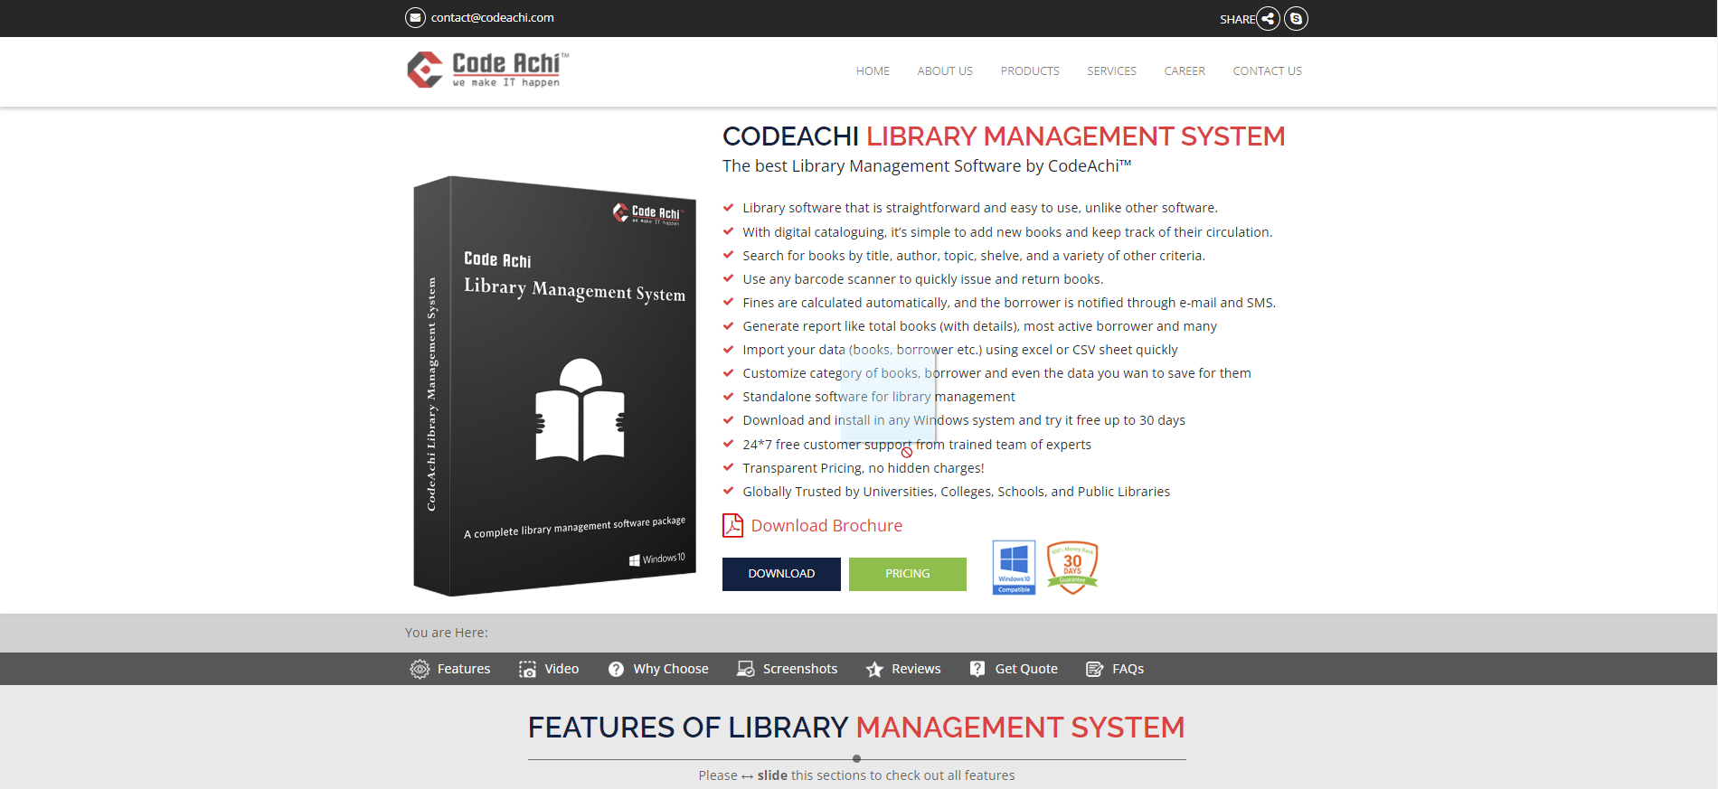
Task: Click 'Transparent Pricing, no hidden charges!' text
Action: pos(864,468)
